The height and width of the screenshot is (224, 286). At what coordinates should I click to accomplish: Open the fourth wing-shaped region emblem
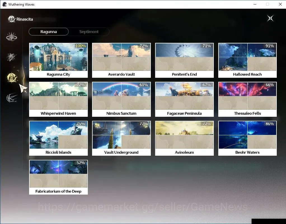(12, 98)
